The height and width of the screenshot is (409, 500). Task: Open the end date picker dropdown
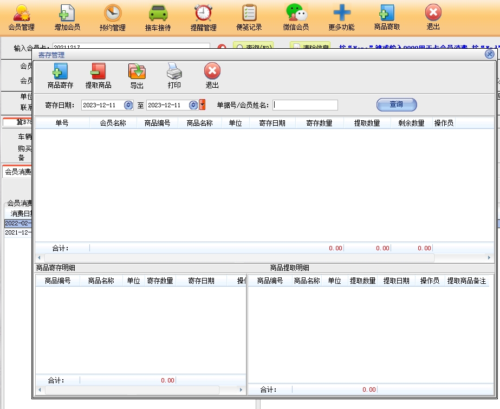point(193,105)
